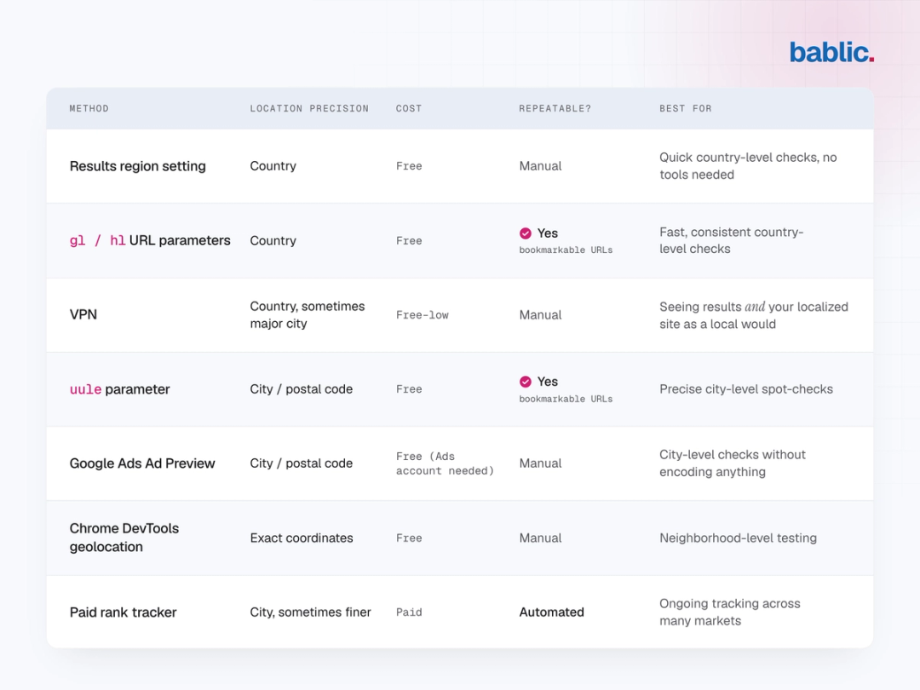920x690 pixels.
Task: Select the REPEATABLE? column header
Action: click(555, 108)
